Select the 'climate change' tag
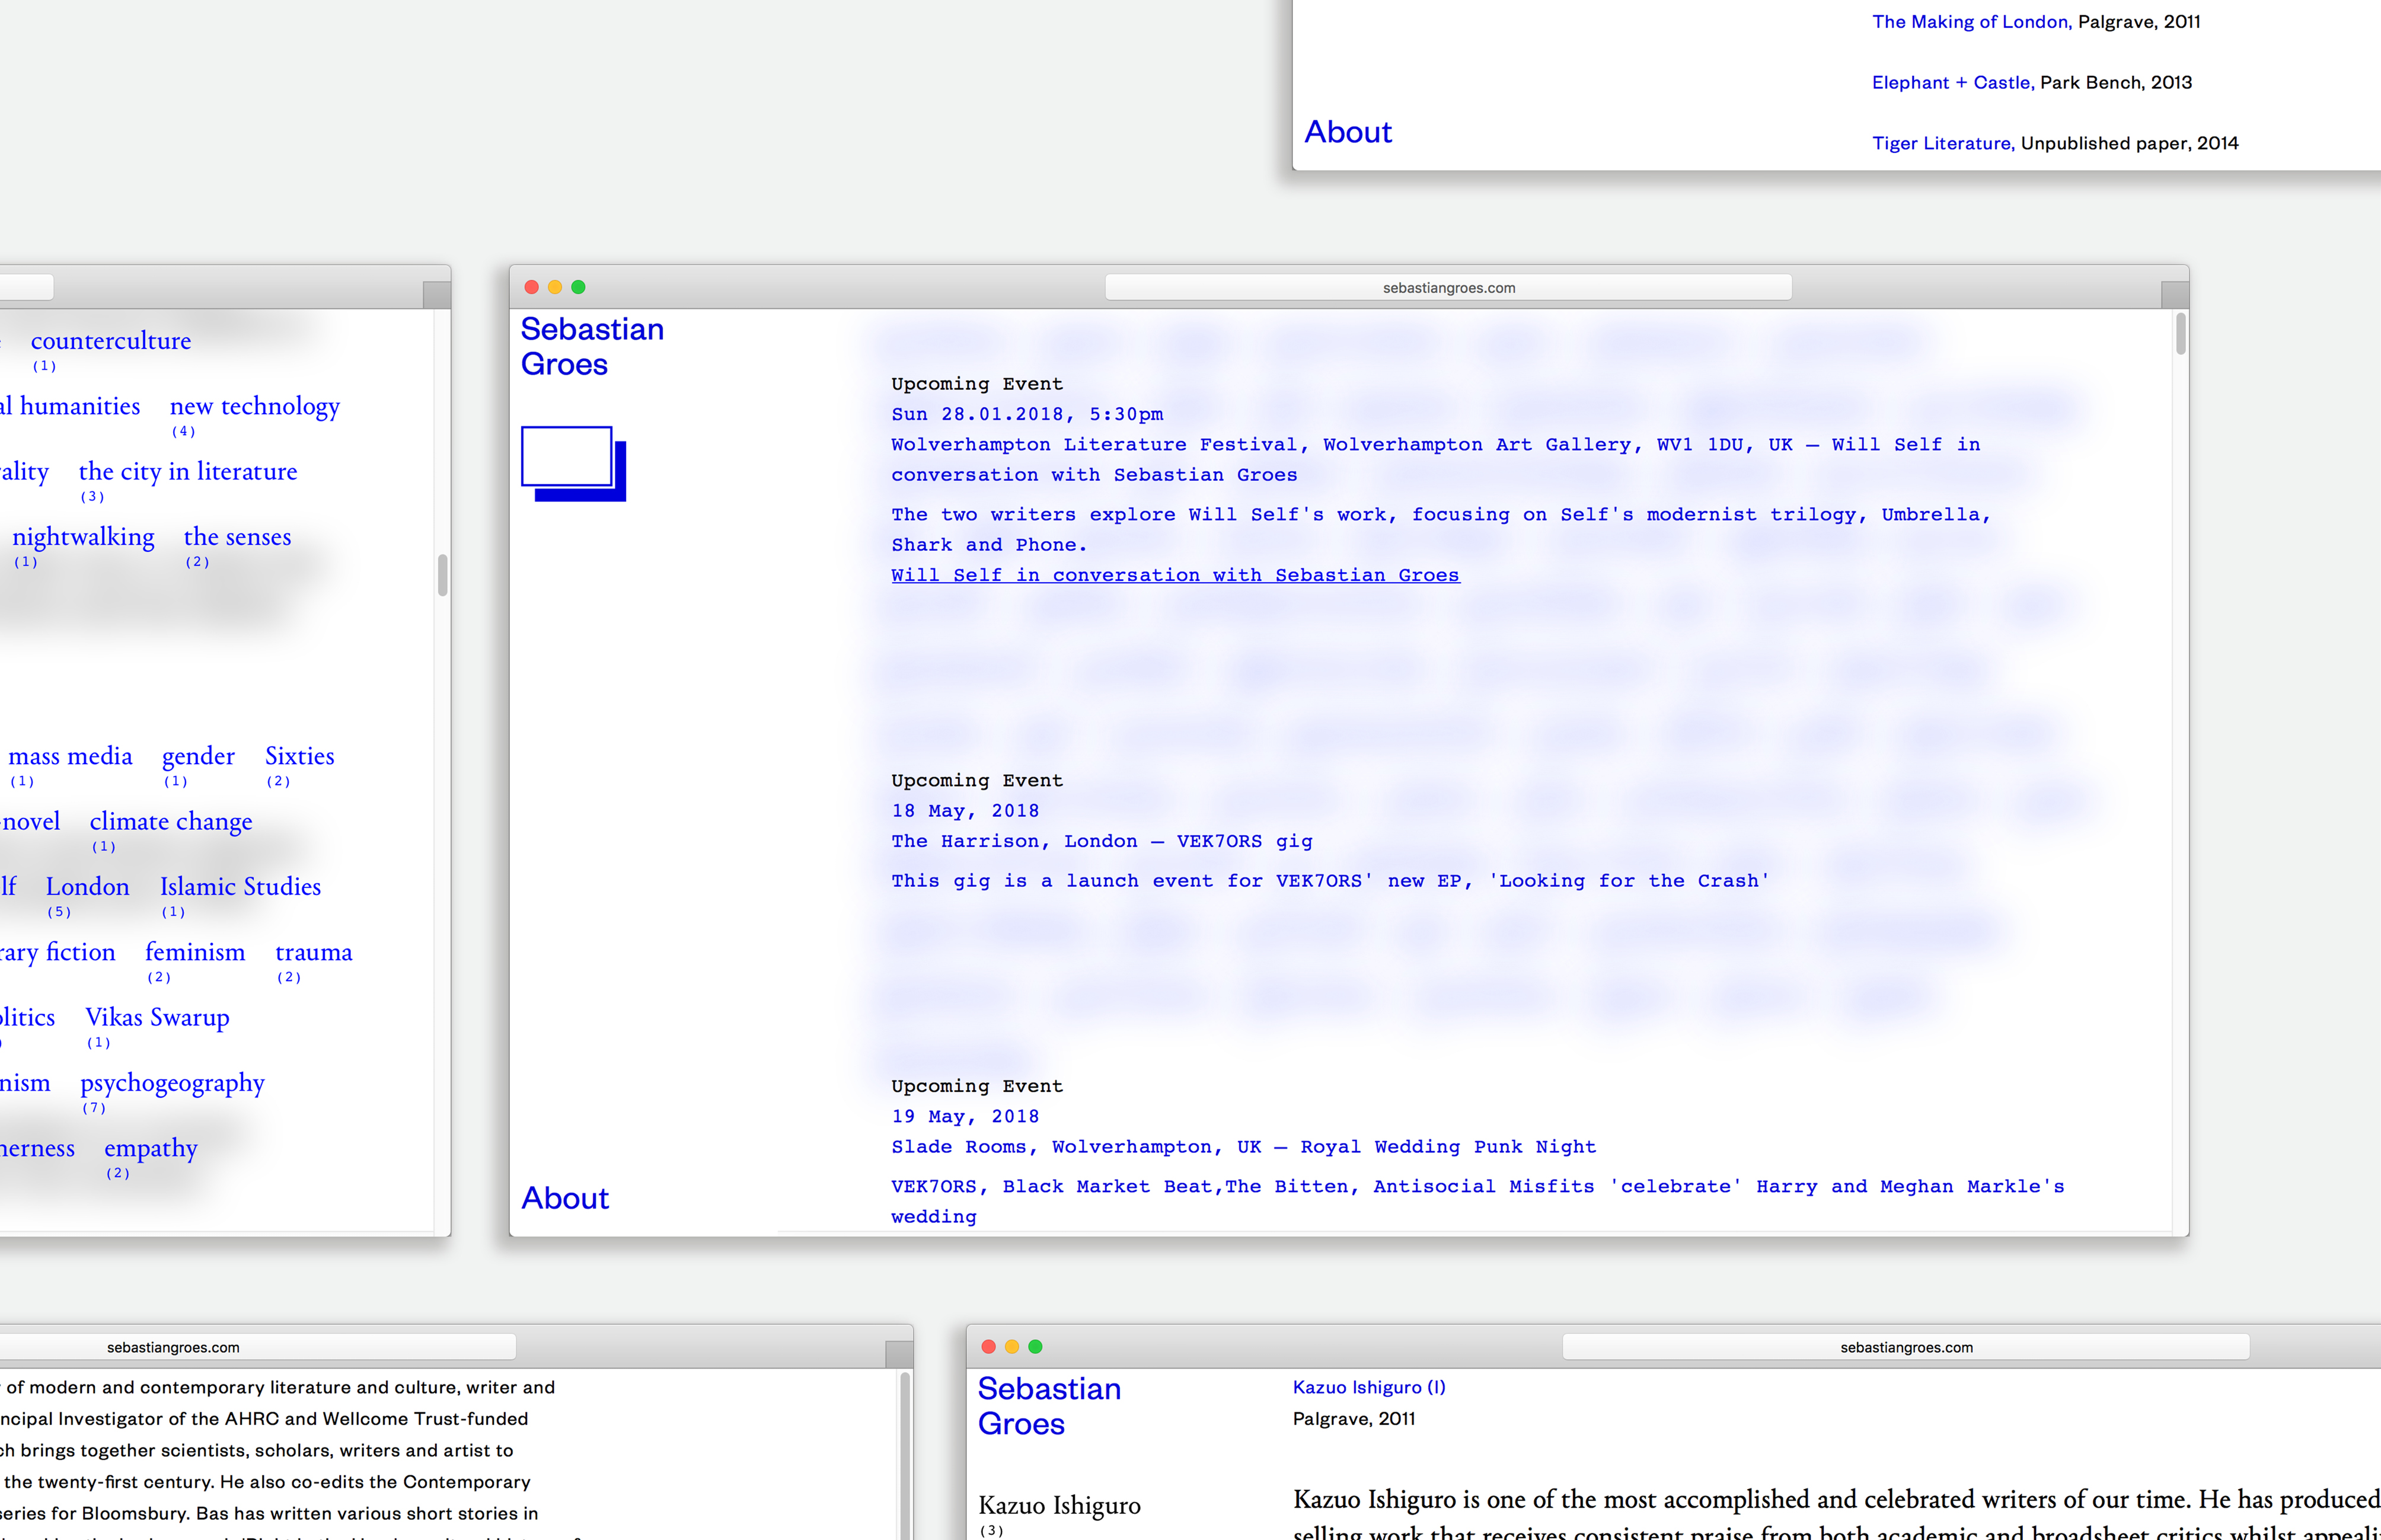 [171, 822]
